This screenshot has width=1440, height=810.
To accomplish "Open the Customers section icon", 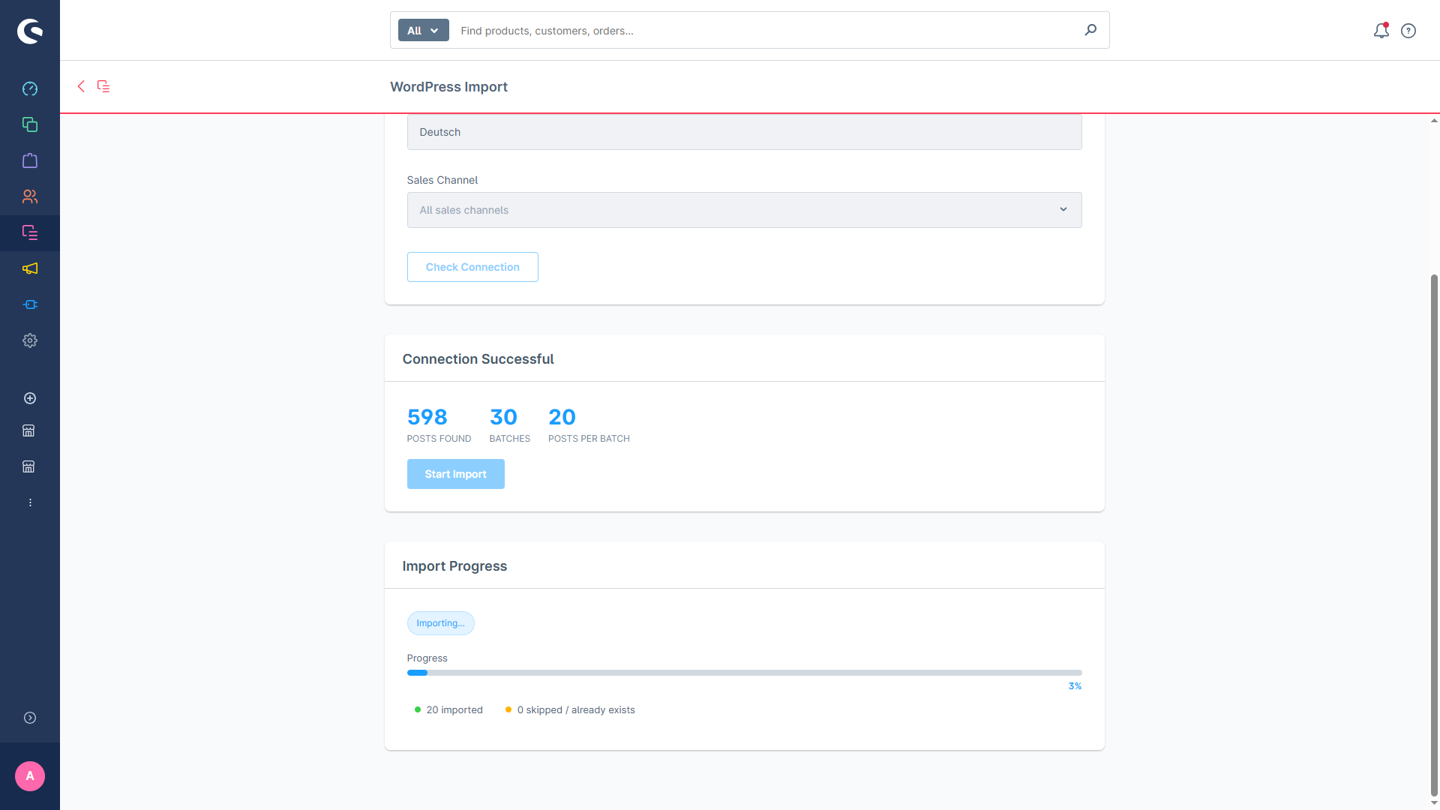I will 30,196.
